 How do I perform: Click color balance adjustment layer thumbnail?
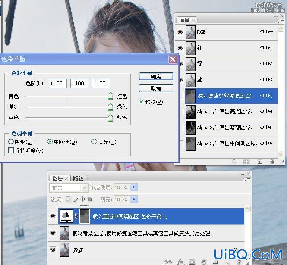coord(66,216)
